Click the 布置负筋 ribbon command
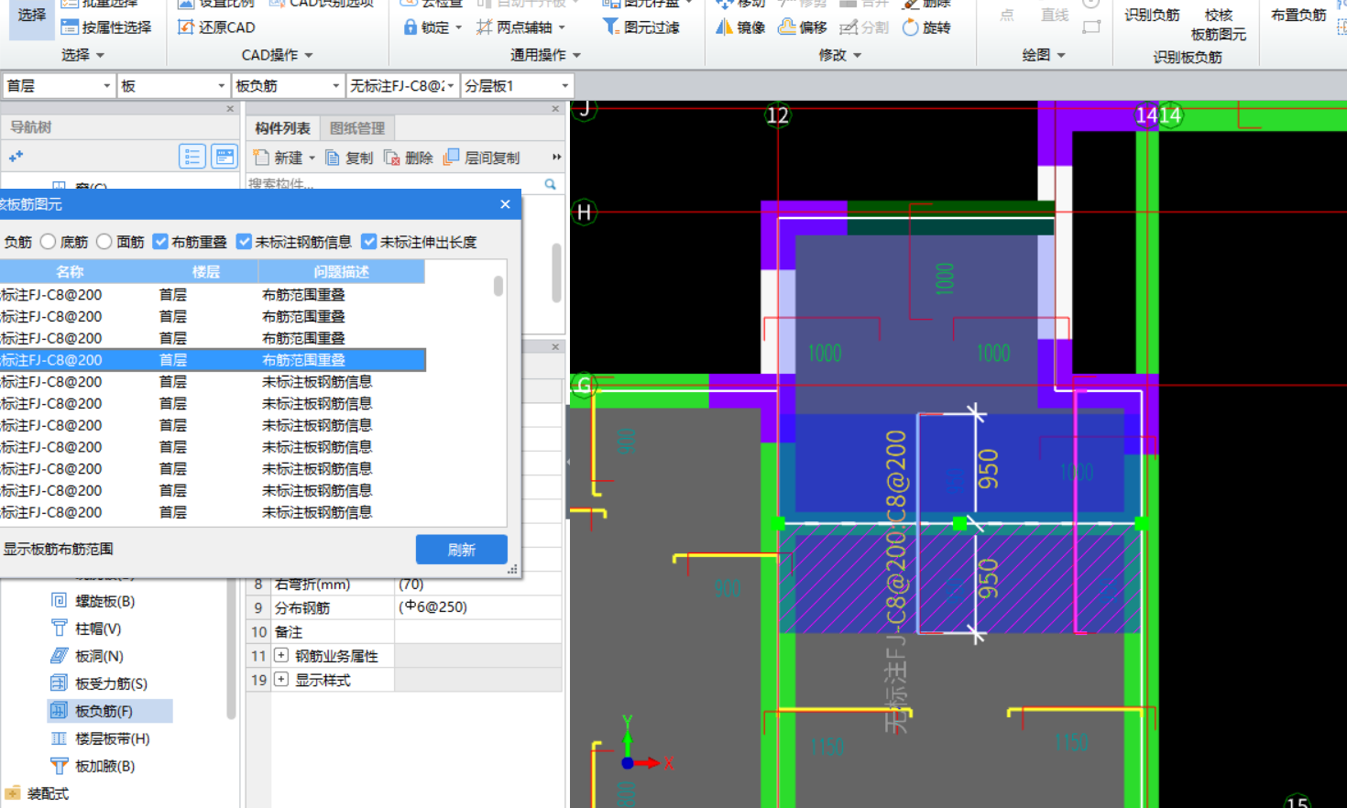Screen dimensions: 1347x808 [1298, 15]
